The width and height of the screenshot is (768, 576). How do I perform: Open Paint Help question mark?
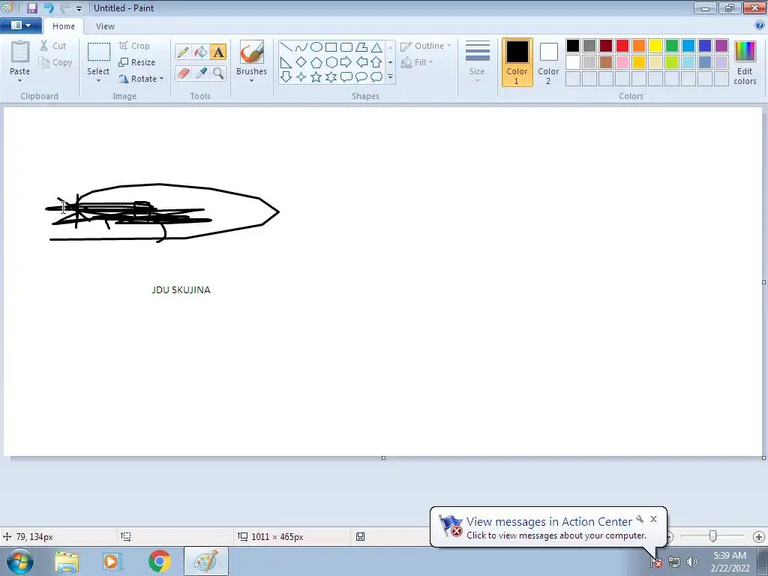click(x=759, y=25)
